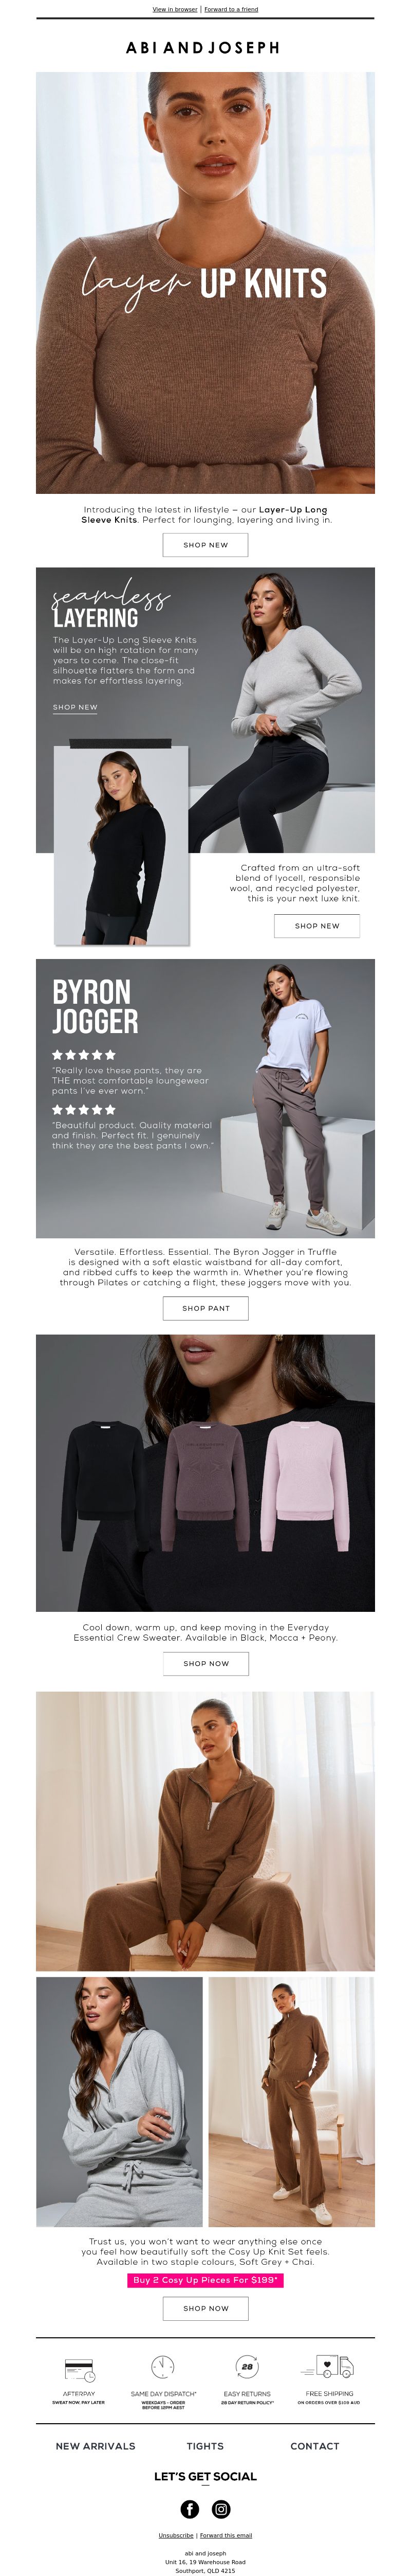Screen dimensions: 411x2576
Task: Open the Instagram social icon
Action: pyautogui.click(x=221, y=2508)
